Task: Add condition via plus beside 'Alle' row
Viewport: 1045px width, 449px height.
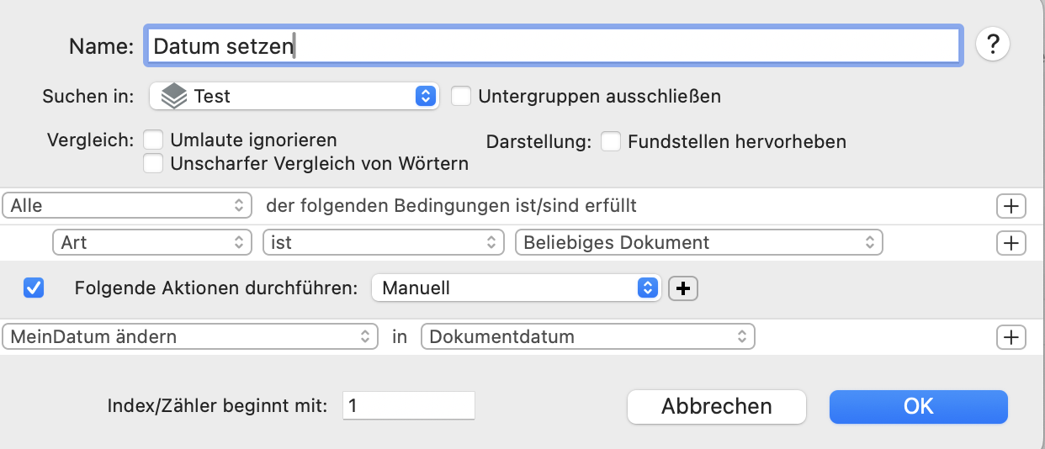Action: click(x=1011, y=205)
